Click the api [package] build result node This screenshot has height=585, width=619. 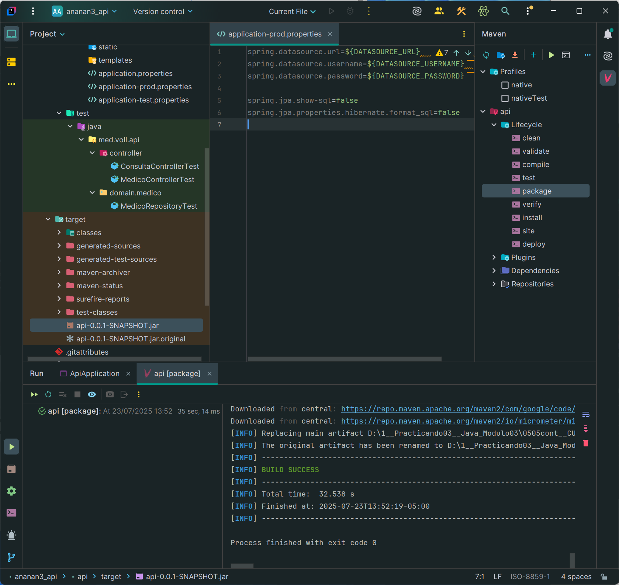(x=129, y=411)
